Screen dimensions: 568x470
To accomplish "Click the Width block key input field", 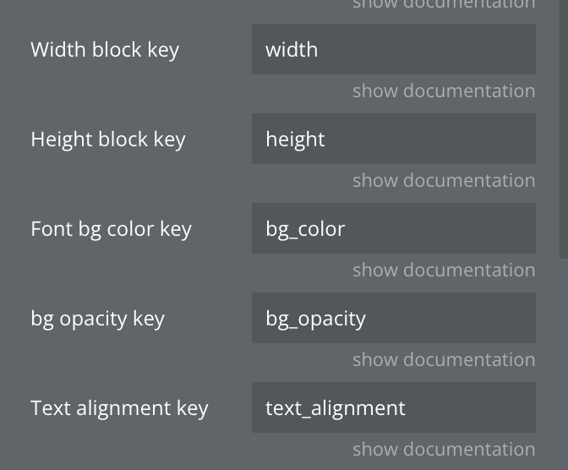I will pyautogui.click(x=393, y=49).
